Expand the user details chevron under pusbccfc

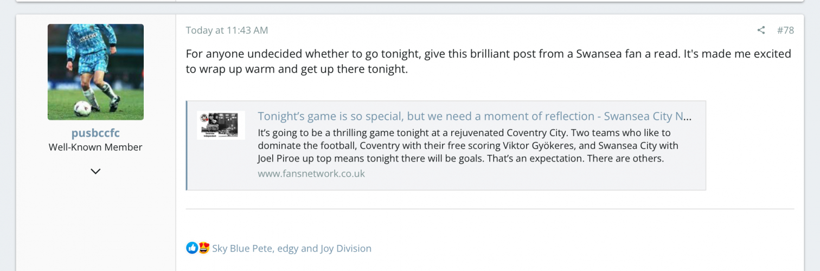pyautogui.click(x=95, y=171)
